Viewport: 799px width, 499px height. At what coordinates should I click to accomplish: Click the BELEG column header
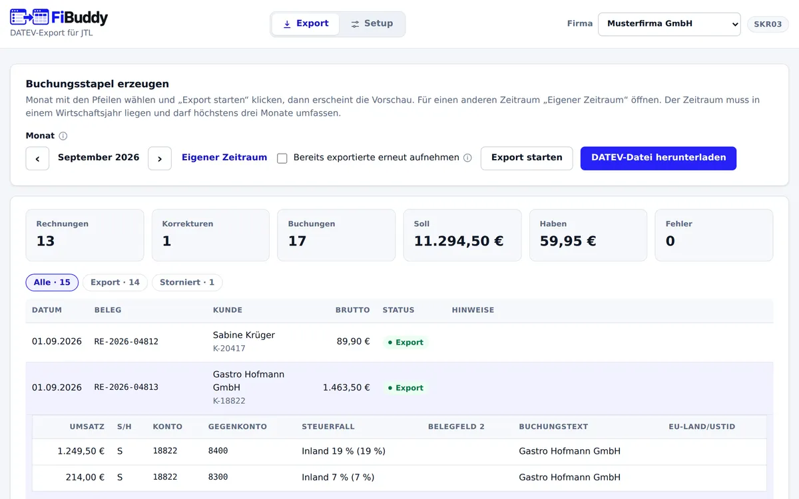(108, 310)
